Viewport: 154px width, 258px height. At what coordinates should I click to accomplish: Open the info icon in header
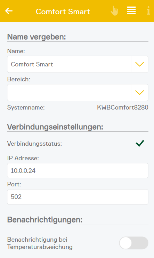(148, 10)
